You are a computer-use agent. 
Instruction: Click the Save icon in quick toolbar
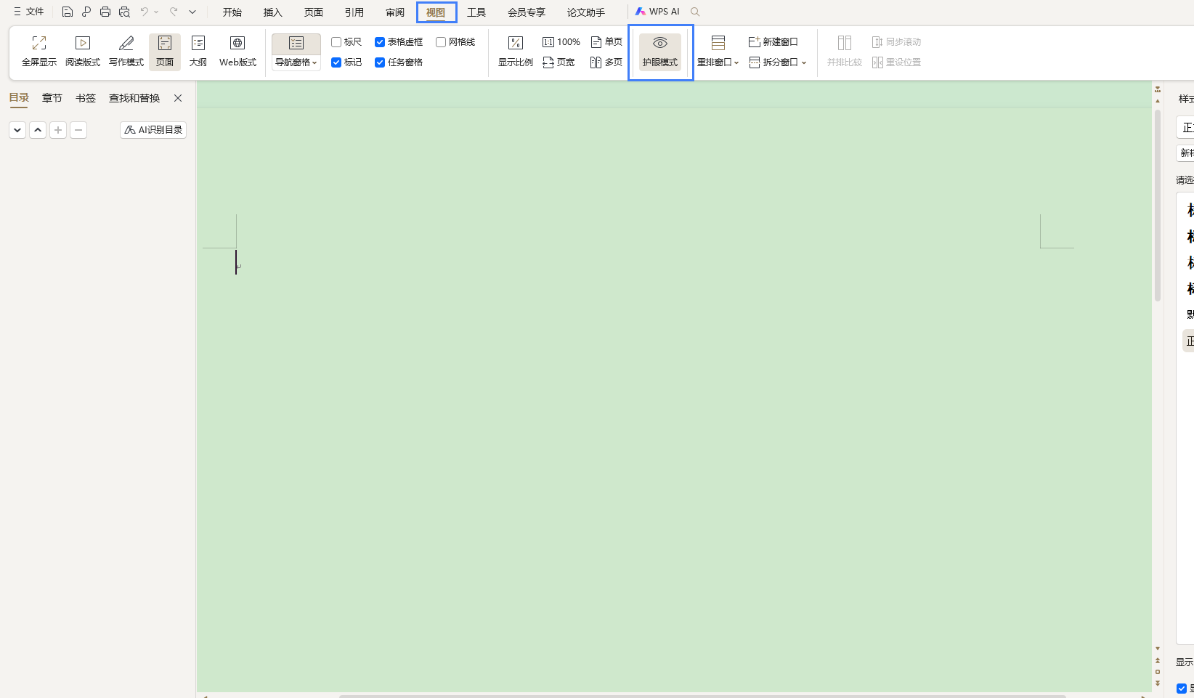[x=68, y=12]
